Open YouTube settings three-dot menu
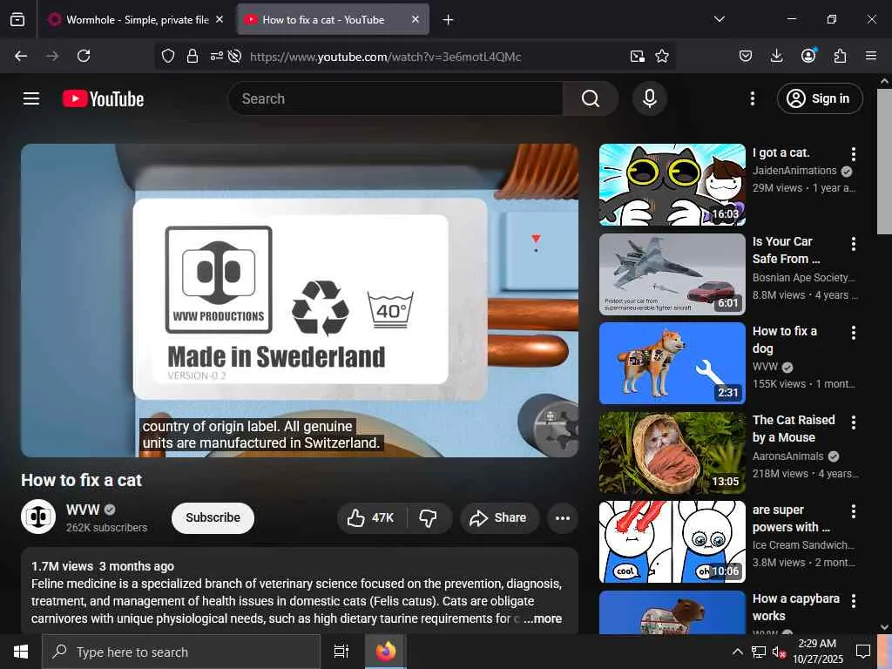Screen dimensions: 892x669 [752, 98]
